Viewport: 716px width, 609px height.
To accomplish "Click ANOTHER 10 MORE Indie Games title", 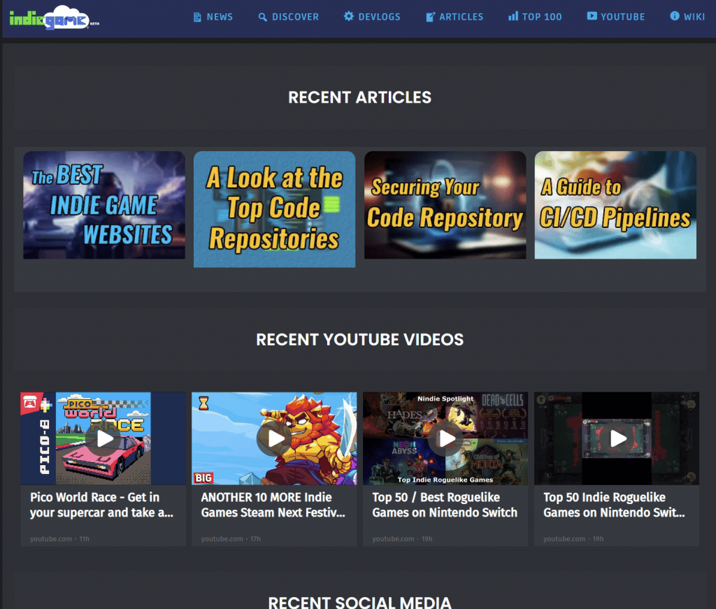I will pyautogui.click(x=273, y=505).
